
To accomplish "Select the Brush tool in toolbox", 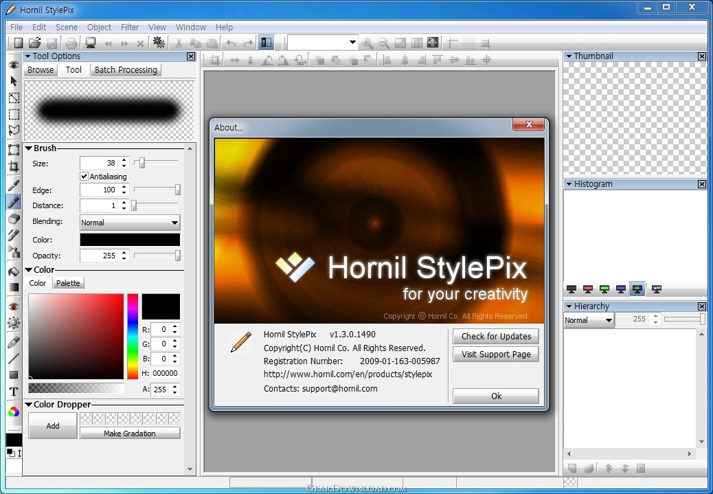I will pos(14,202).
